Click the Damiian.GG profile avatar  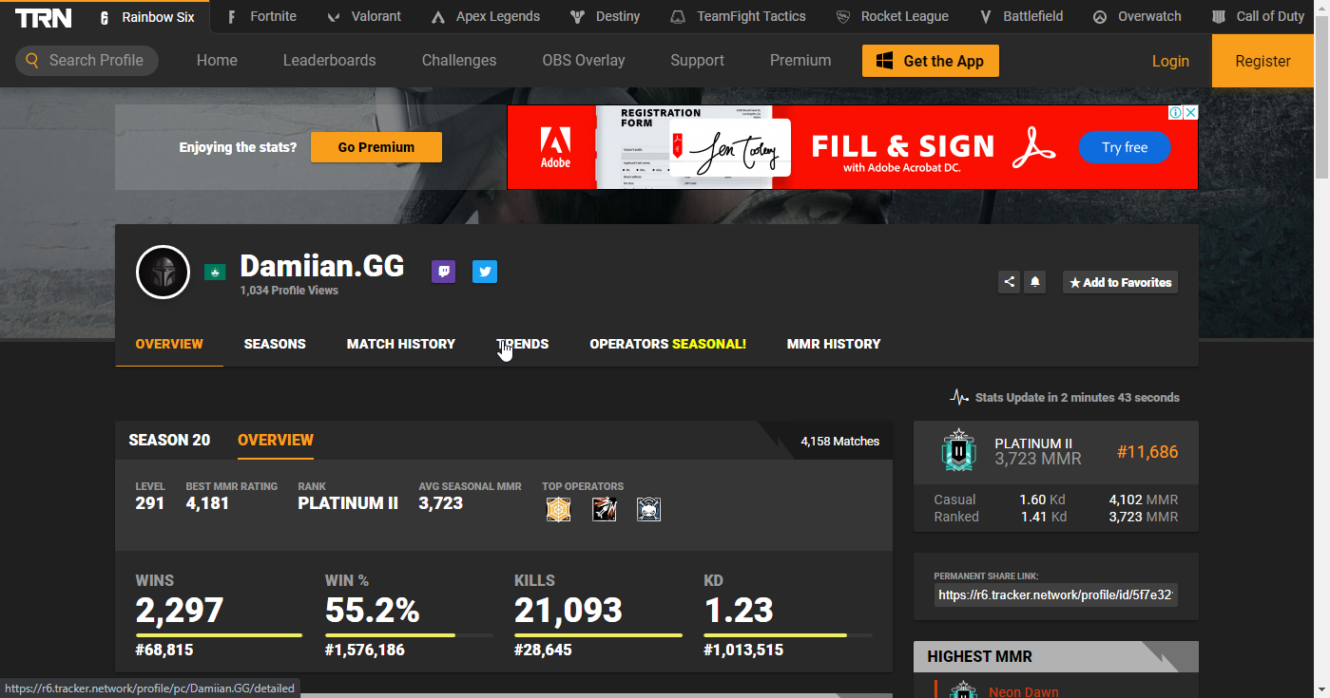pyautogui.click(x=164, y=273)
